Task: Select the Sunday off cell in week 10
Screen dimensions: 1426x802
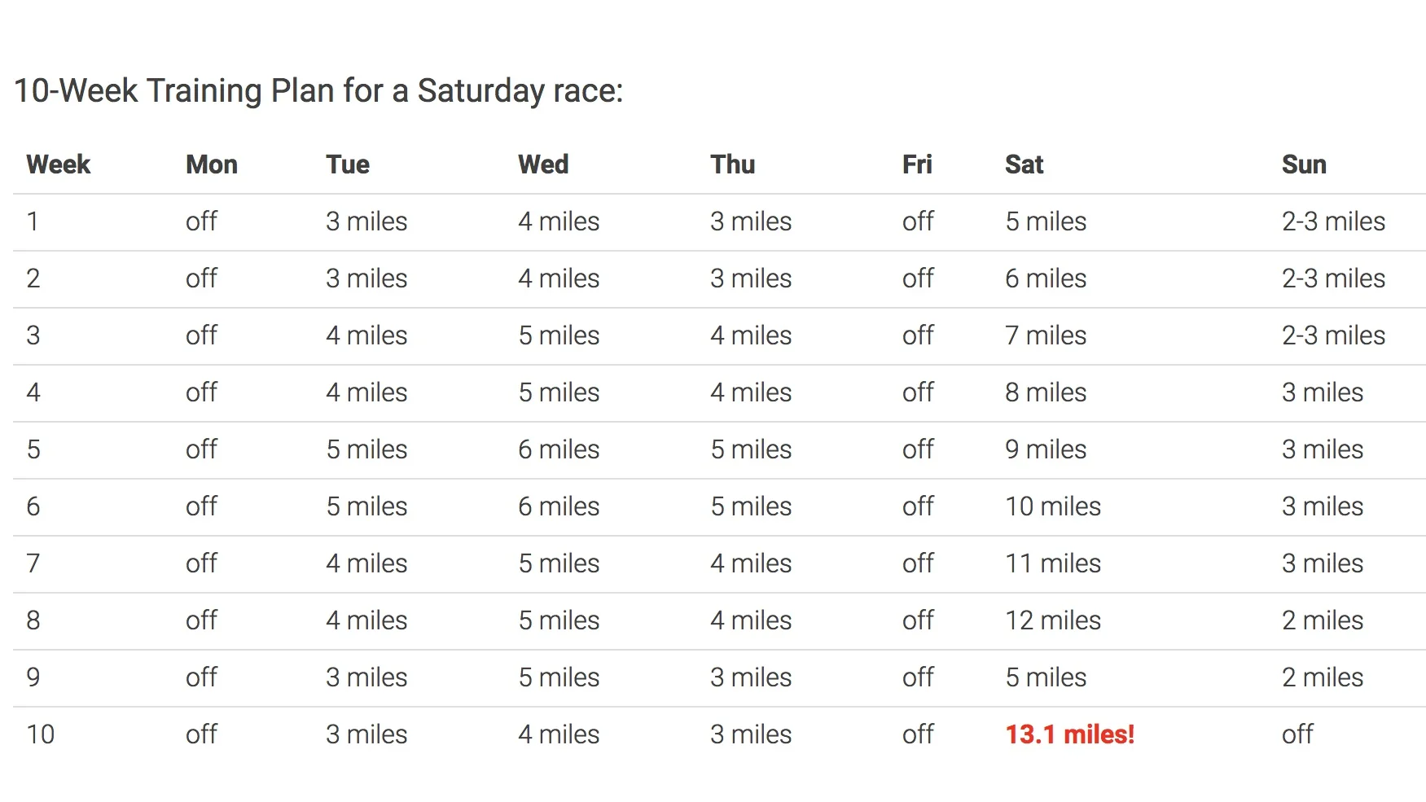Action: point(1297,734)
